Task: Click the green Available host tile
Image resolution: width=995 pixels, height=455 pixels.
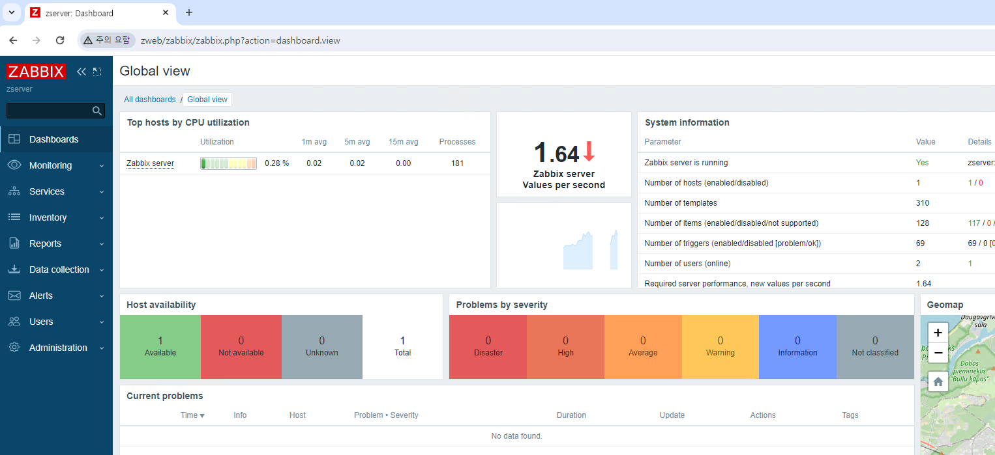Action: pos(160,347)
